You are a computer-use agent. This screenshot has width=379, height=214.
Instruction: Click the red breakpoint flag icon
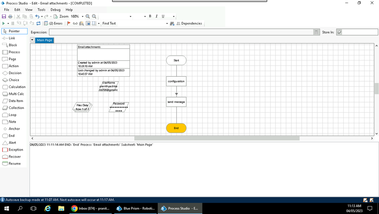coord(69,24)
